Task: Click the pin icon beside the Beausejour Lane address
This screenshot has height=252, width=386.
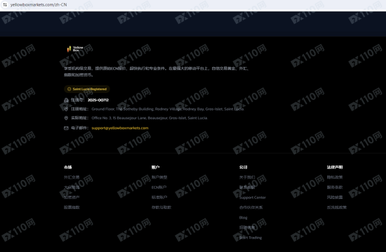Action: (x=66, y=118)
